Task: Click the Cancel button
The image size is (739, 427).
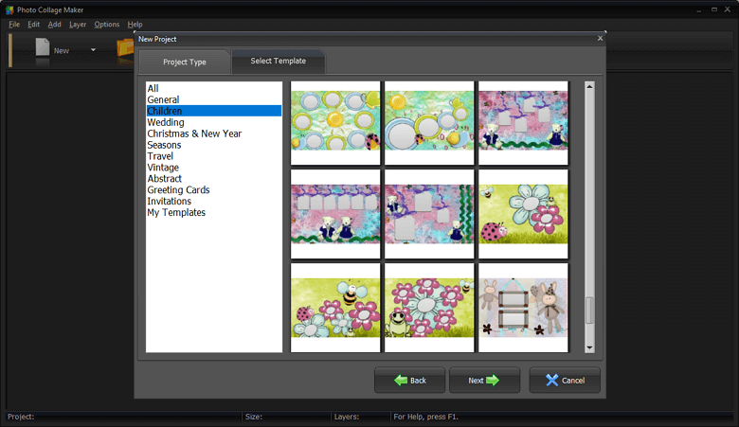Action: pos(565,380)
